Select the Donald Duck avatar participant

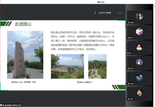(x=139, y=78)
